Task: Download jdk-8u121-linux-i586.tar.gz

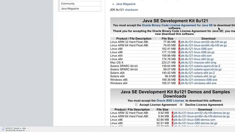Action: [x=198, y=52]
